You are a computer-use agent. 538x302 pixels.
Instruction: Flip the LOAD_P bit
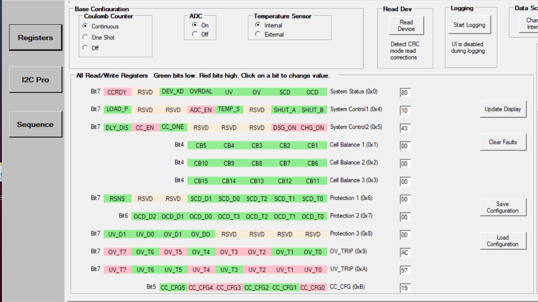coord(117,109)
